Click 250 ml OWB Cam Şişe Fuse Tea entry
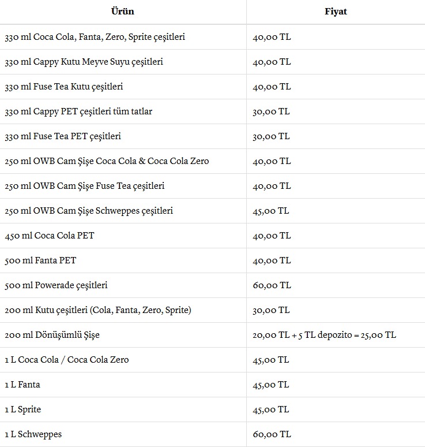425x447 pixels. pyautogui.click(x=85, y=186)
